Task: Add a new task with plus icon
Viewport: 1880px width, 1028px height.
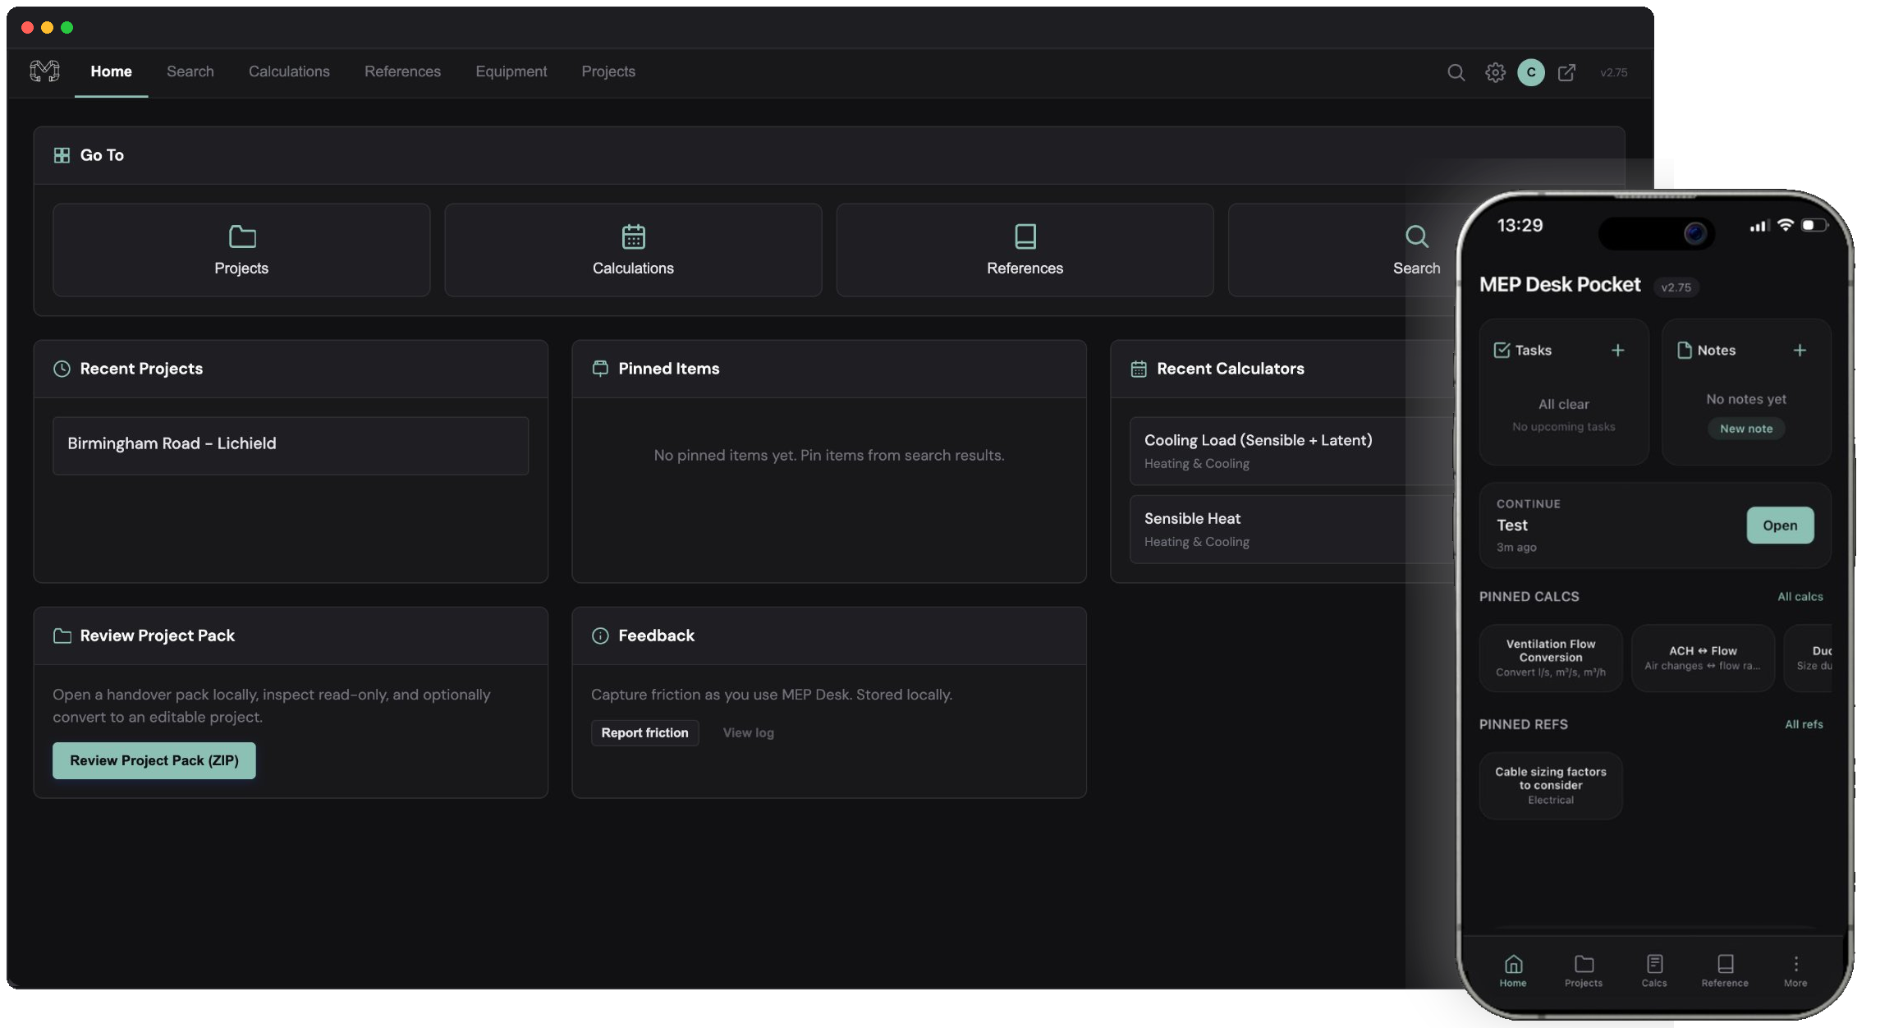Action: pyautogui.click(x=1617, y=351)
